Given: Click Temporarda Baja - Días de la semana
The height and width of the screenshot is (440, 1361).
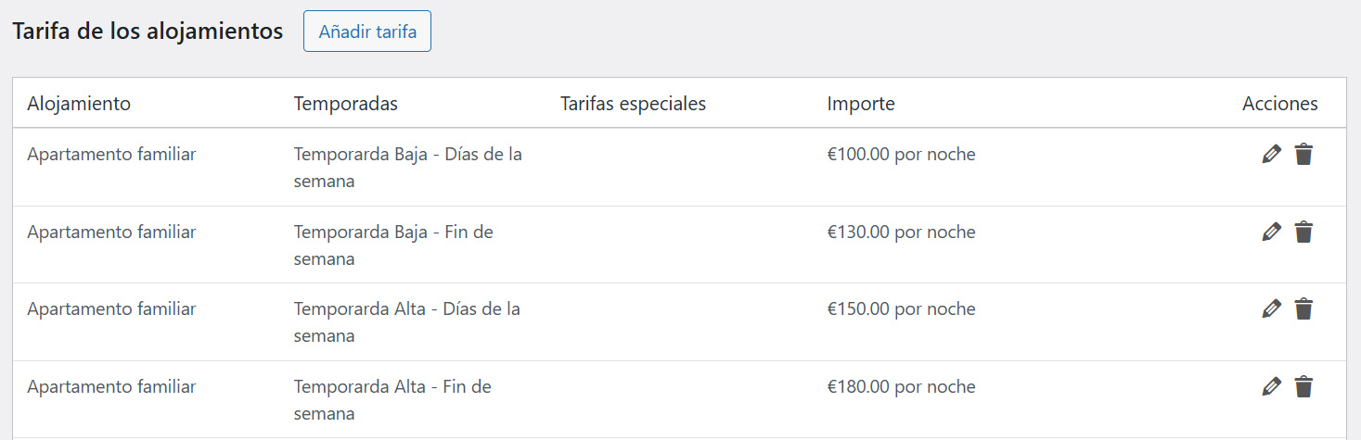Looking at the screenshot, I should click(x=407, y=168).
